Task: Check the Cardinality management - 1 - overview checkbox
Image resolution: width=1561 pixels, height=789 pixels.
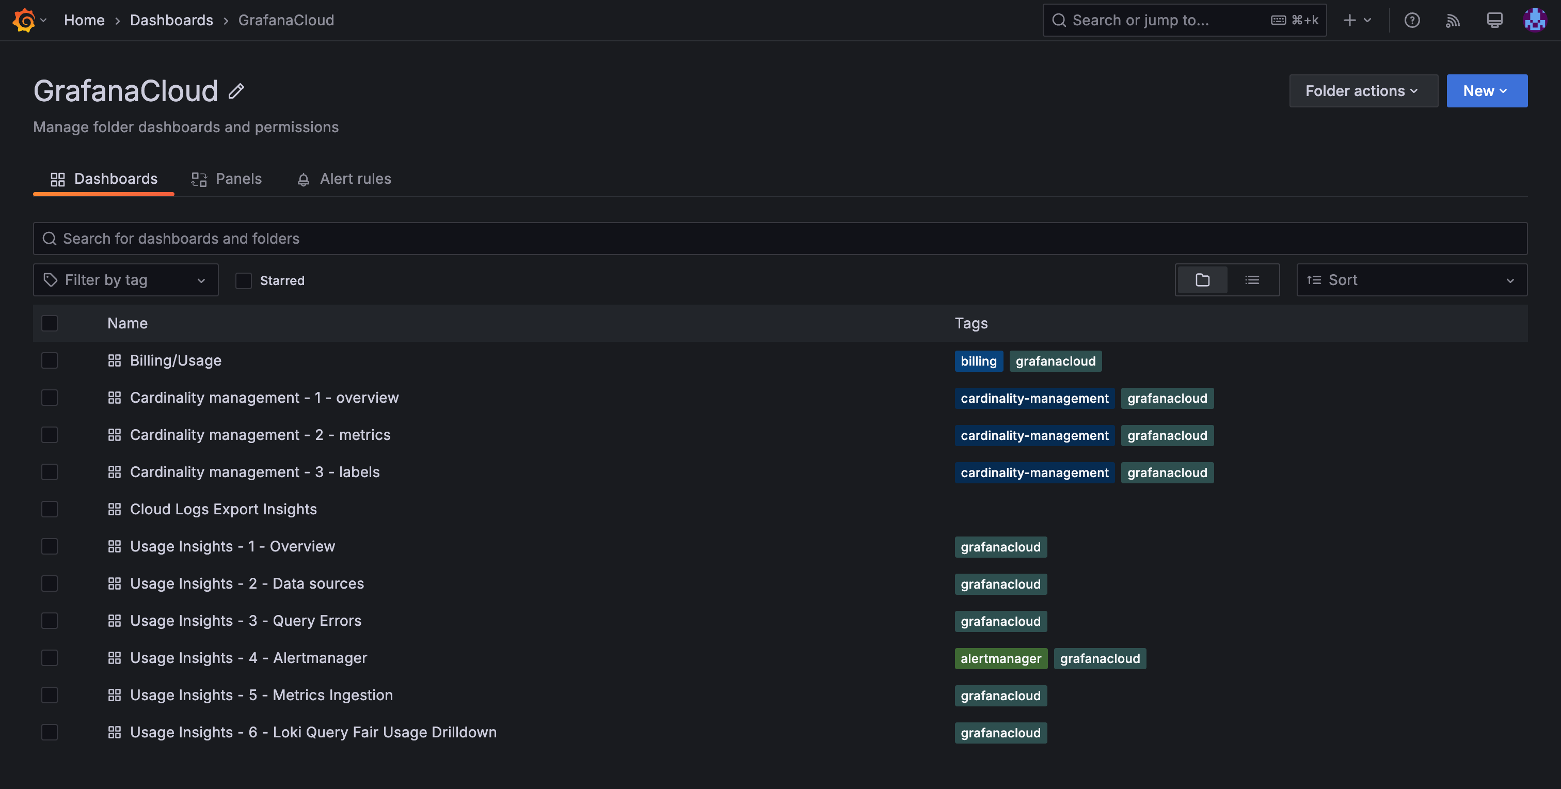Action: 49,398
